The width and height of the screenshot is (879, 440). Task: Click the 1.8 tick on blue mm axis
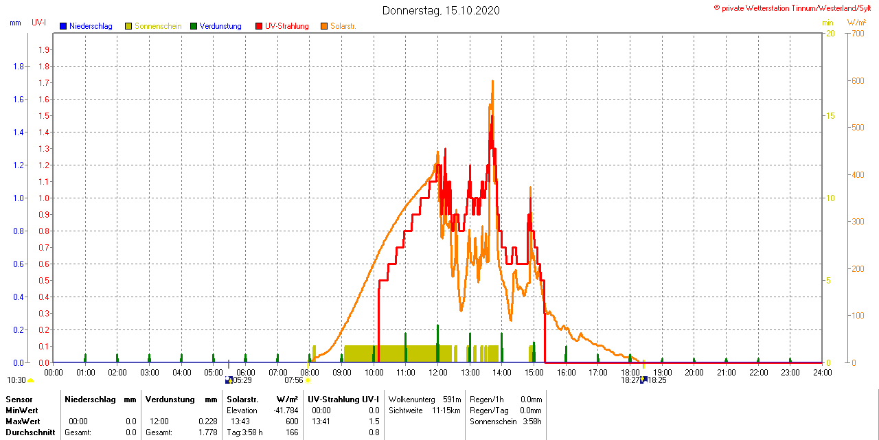19,67
